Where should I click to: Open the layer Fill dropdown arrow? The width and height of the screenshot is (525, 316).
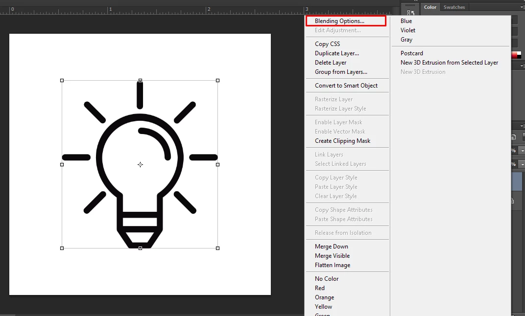(x=522, y=164)
